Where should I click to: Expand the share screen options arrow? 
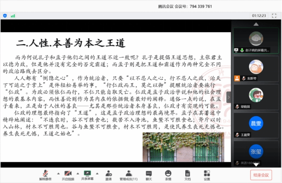click(97, 173)
